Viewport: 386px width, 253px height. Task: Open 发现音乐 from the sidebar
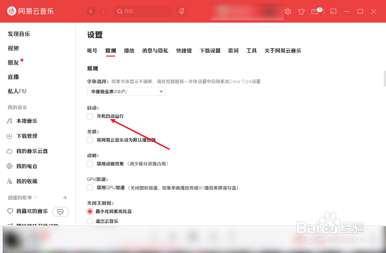click(x=20, y=34)
